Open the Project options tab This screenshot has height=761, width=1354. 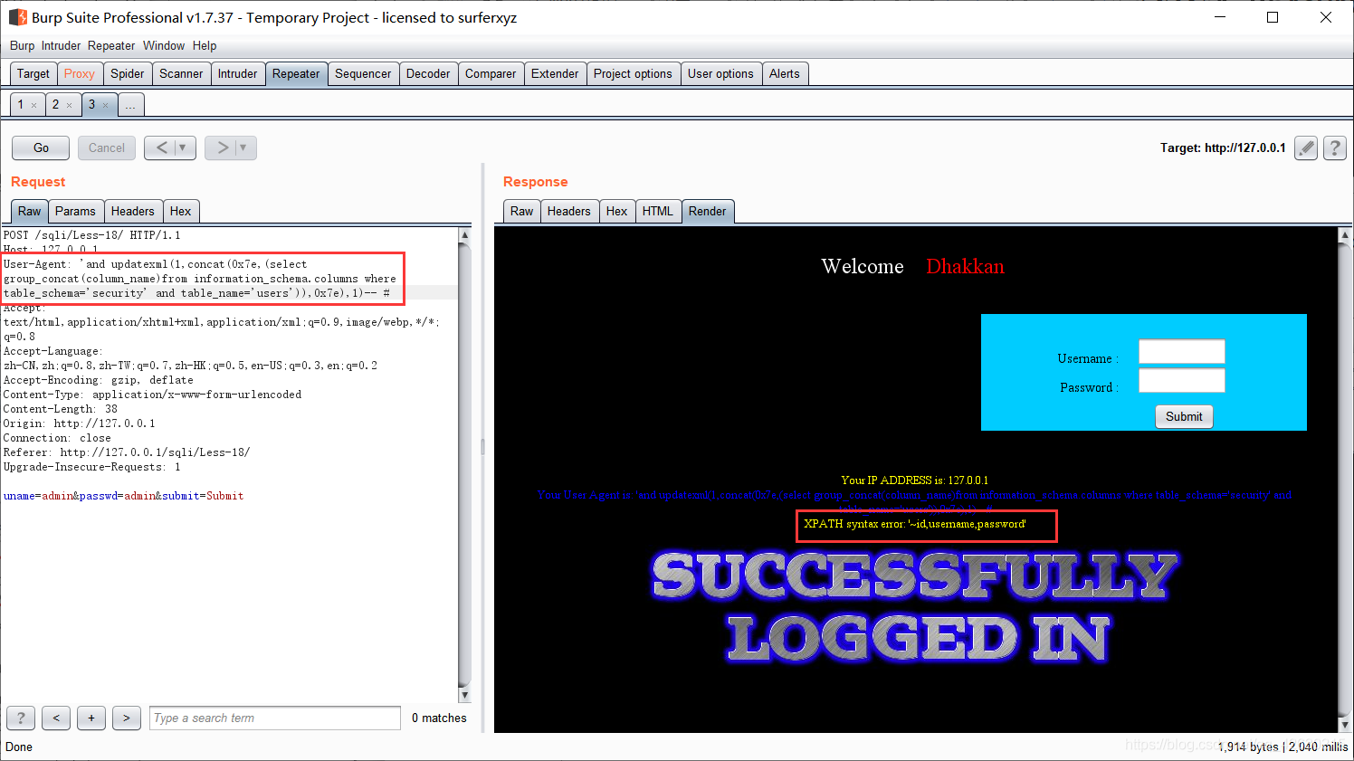tap(633, 73)
